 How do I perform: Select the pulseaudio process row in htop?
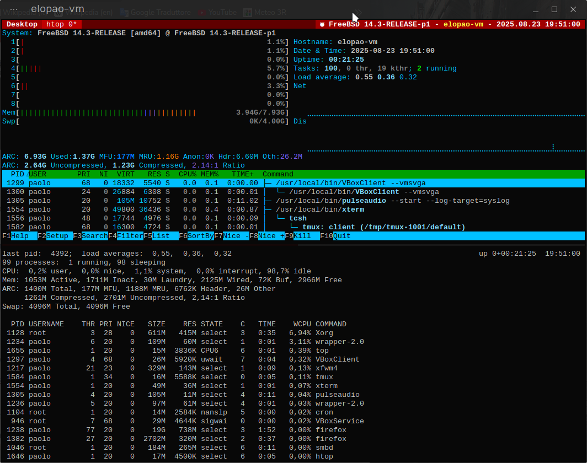(x=357, y=201)
